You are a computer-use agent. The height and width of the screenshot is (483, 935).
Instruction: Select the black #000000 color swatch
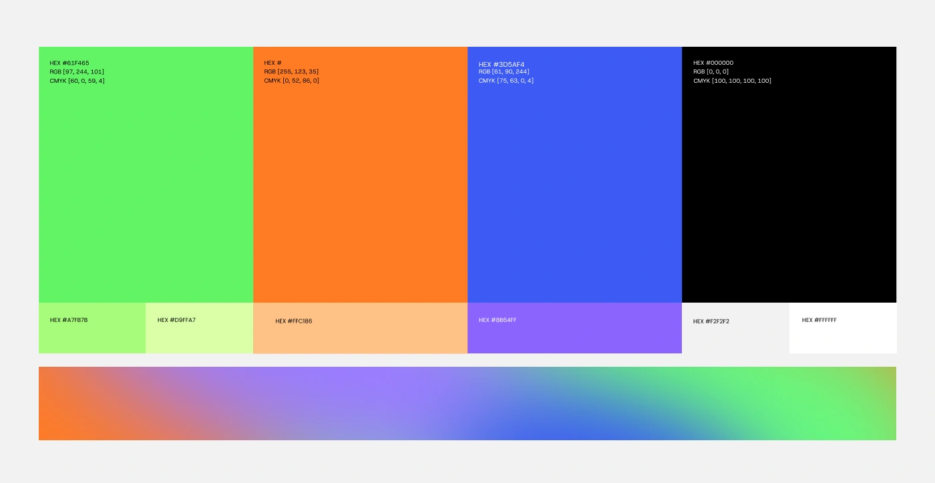coord(788,187)
